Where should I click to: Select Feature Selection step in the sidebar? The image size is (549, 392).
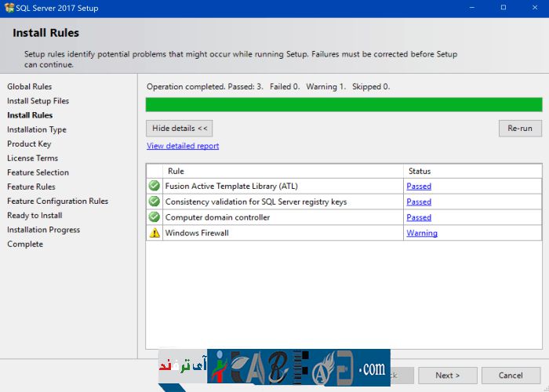pos(38,172)
